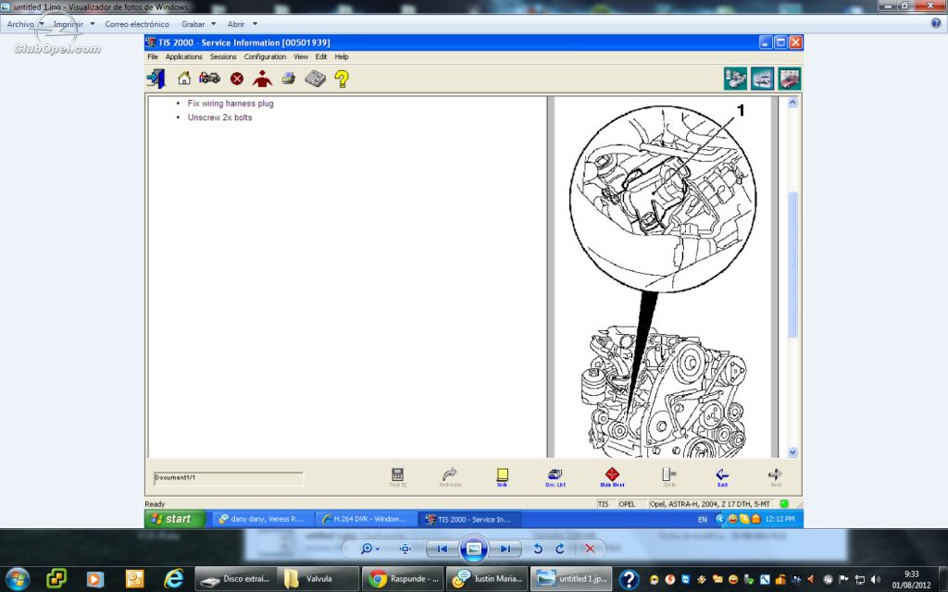
Task: Switch to 'dany dany, Veress R...' taskbar window
Action: [x=261, y=519]
